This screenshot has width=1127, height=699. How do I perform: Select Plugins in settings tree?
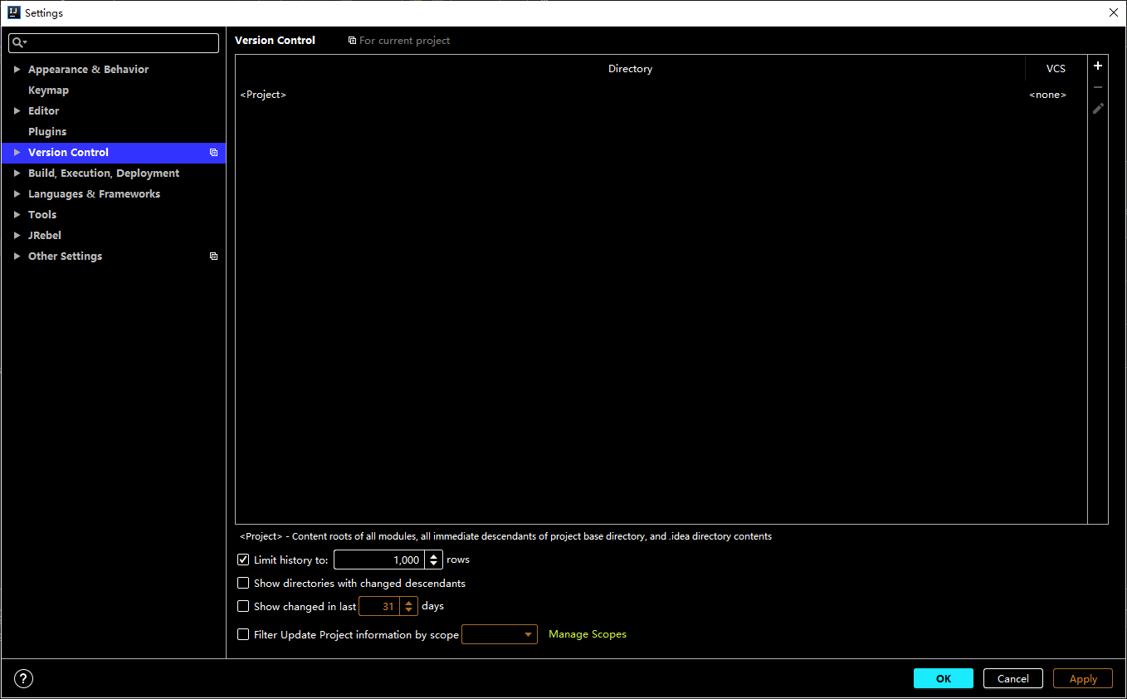point(47,132)
